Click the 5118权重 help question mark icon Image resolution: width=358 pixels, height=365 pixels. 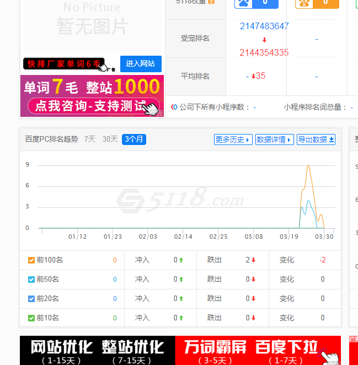coord(211,2)
